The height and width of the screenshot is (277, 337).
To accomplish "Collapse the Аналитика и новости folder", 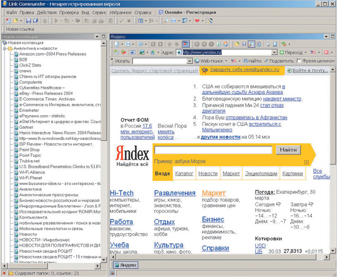I will [4, 49].
